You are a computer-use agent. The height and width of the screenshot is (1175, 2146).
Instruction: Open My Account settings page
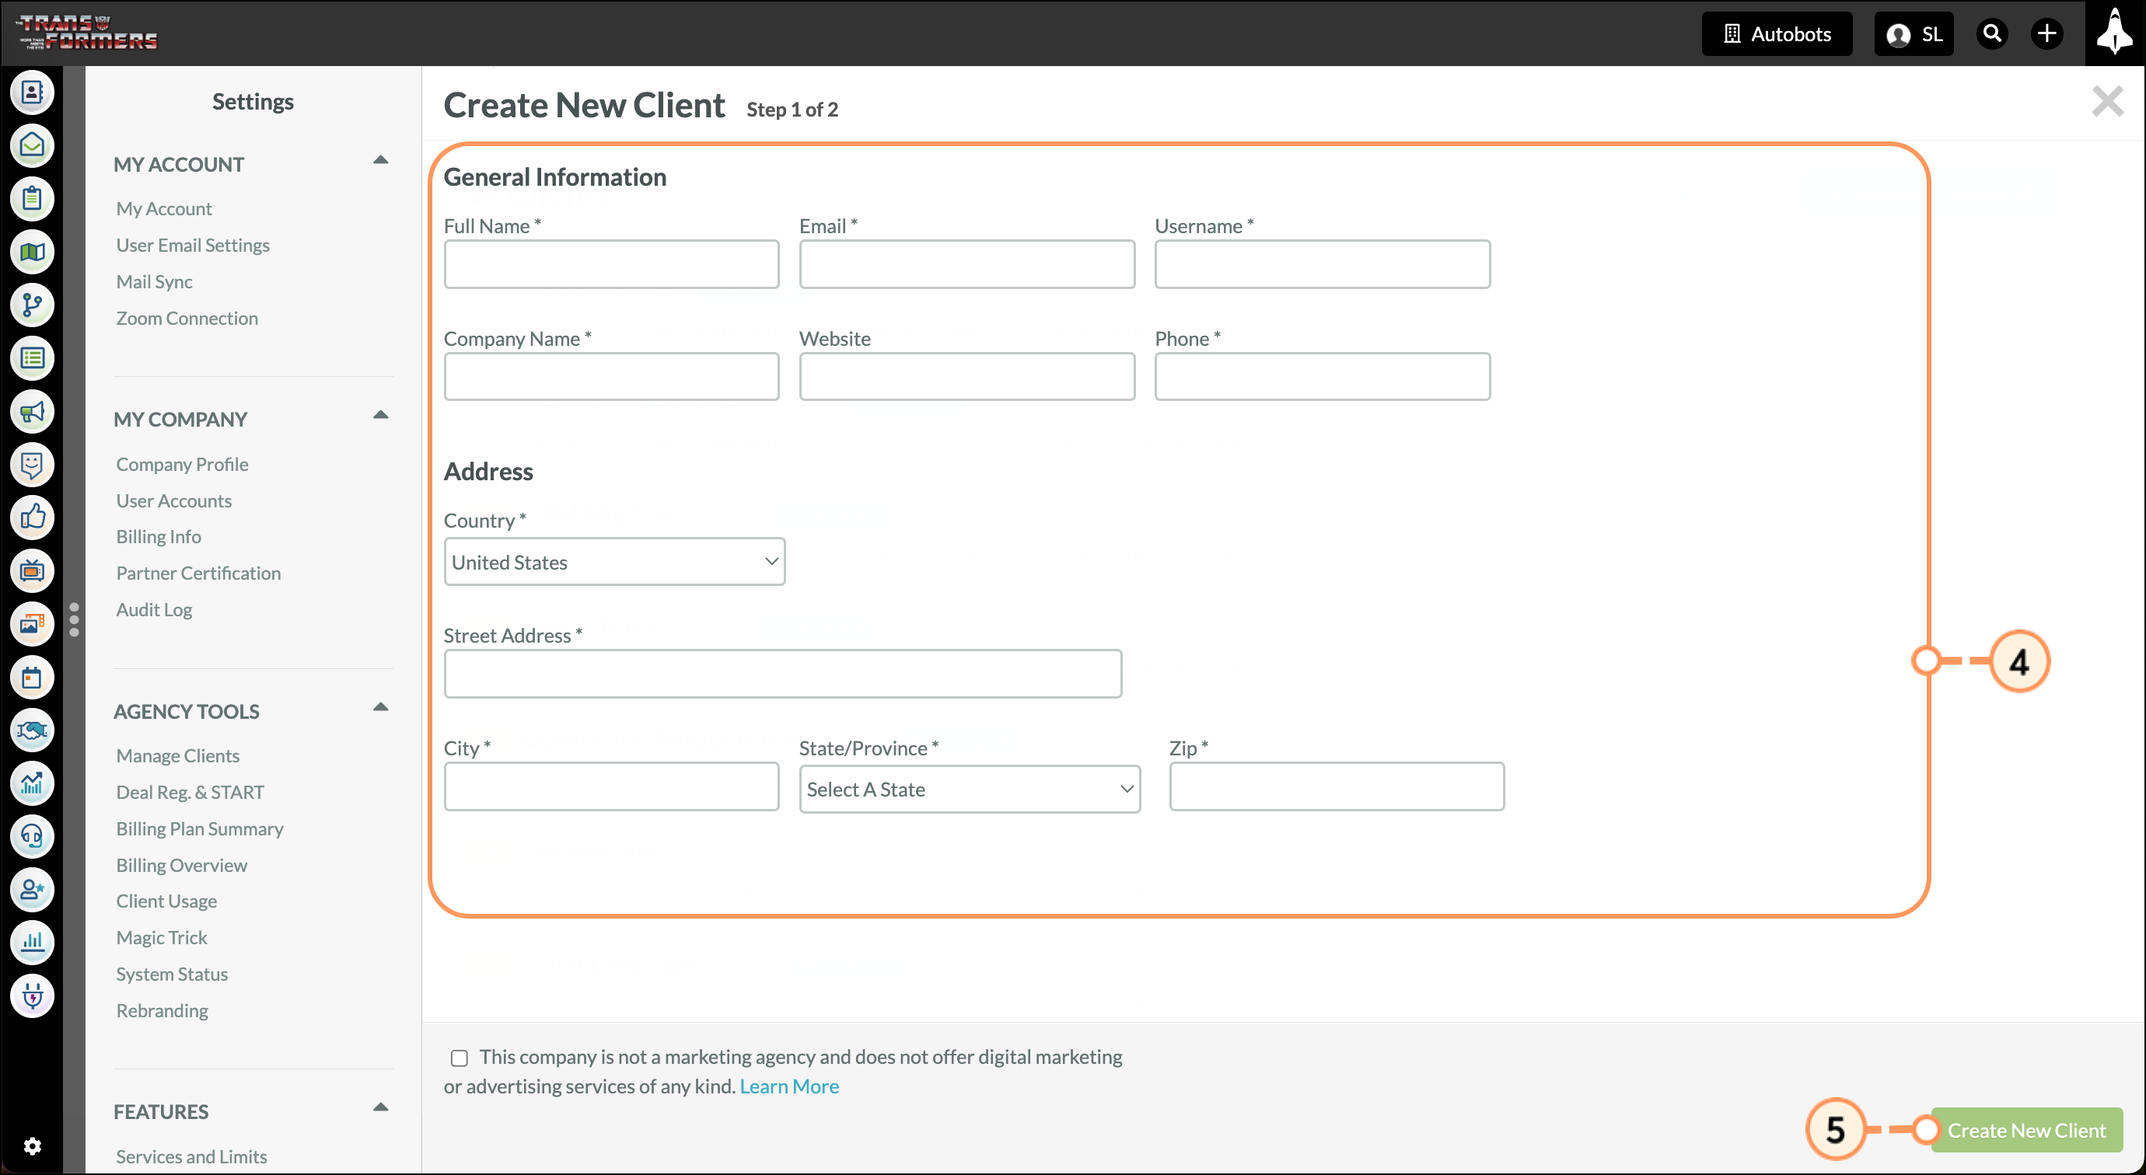[164, 208]
